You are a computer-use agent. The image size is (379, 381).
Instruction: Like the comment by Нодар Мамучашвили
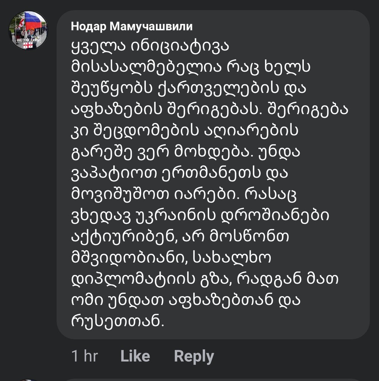135,356
